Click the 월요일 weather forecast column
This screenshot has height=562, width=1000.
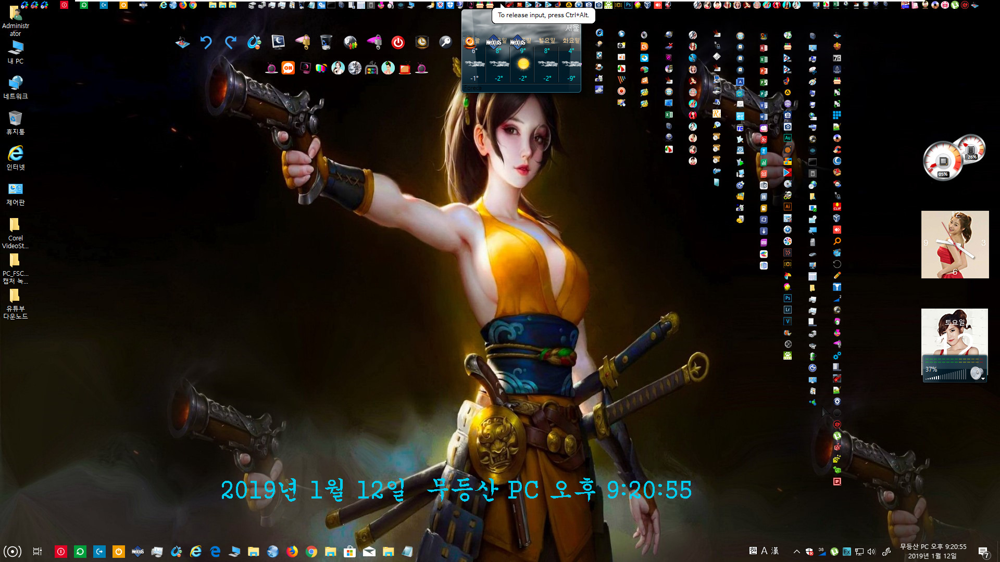tap(547, 60)
